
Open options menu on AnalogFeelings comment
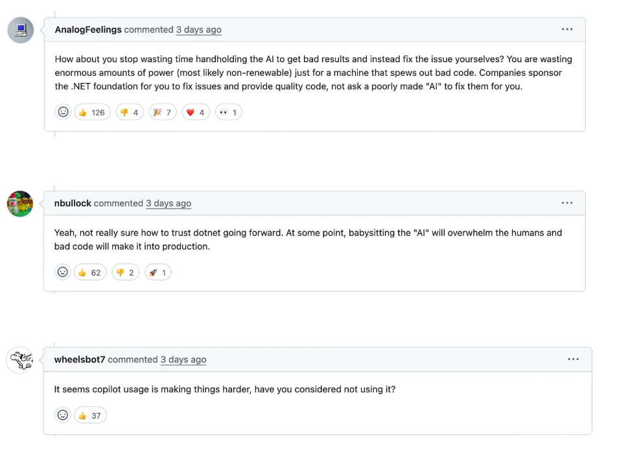coord(567,30)
